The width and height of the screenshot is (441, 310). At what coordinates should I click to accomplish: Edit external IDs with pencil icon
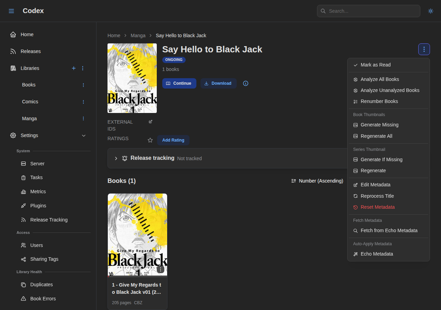(151, 122)
